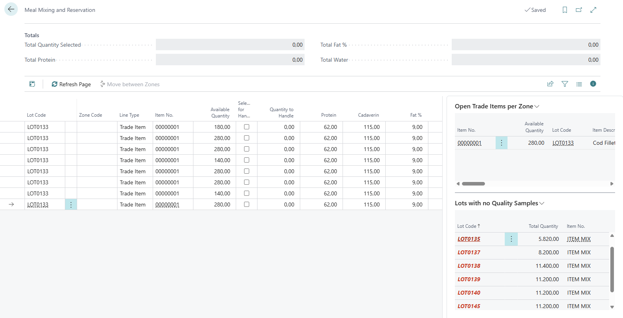The width and height of the screenshot is (623, 318).
Task: Open the filter pane
Action: 564,84
